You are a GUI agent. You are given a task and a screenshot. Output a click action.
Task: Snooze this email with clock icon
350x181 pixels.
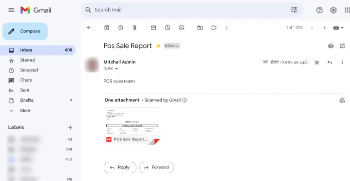pyautogui.click(x=167, y=27)
